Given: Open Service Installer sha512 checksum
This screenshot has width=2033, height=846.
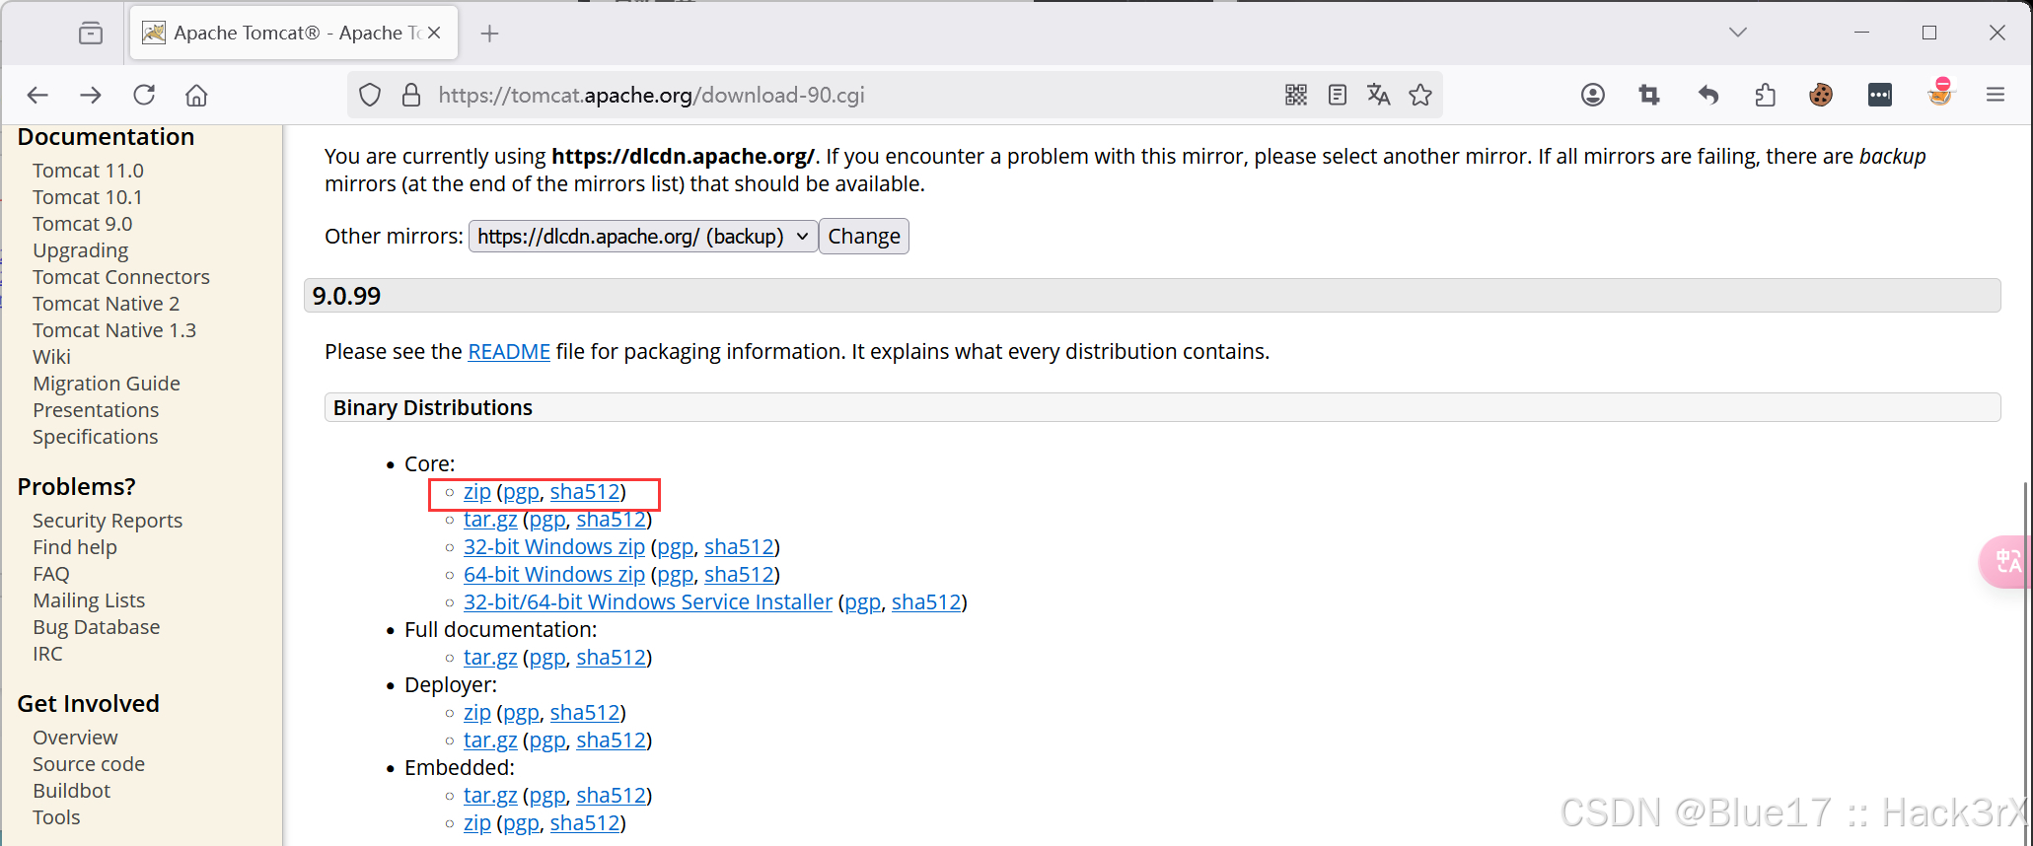Looking at the screenshot, I should pyautogui.click(x=926, y=602).
